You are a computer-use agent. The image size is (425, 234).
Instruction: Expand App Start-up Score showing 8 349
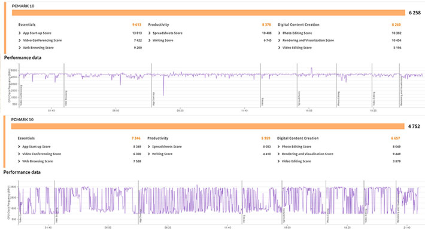19,146
